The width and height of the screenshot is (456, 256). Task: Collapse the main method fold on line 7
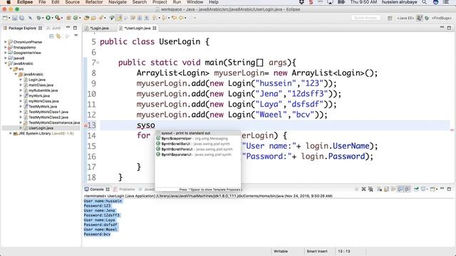coord(98,63)
